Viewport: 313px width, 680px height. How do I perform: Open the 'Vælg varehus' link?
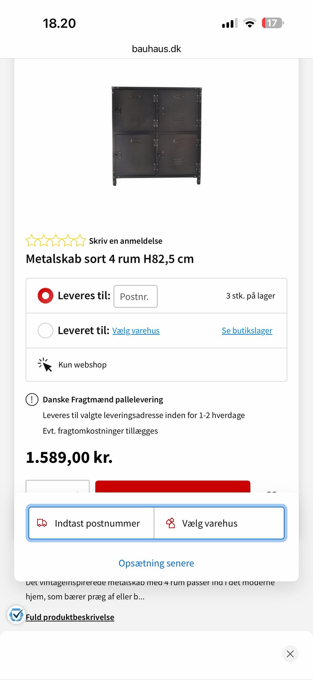click(136, 331)
